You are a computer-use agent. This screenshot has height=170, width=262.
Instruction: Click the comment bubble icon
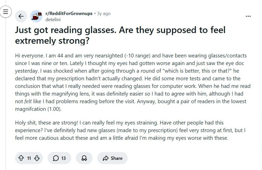pos(56,158)
